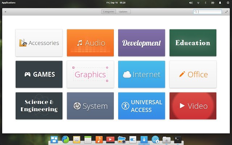Open the Mail app in the dock

(x=76, y=139)
